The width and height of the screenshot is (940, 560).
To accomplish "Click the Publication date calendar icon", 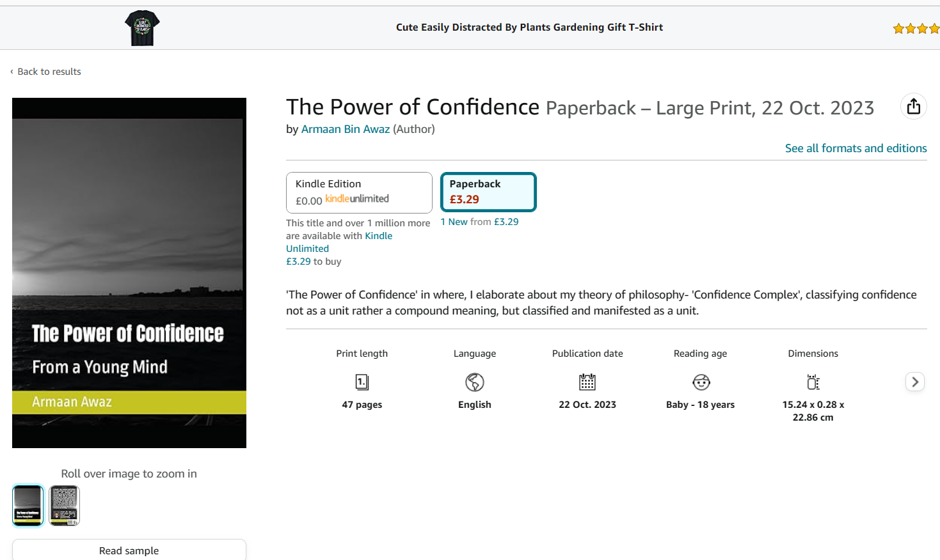I will pos(587,382).
